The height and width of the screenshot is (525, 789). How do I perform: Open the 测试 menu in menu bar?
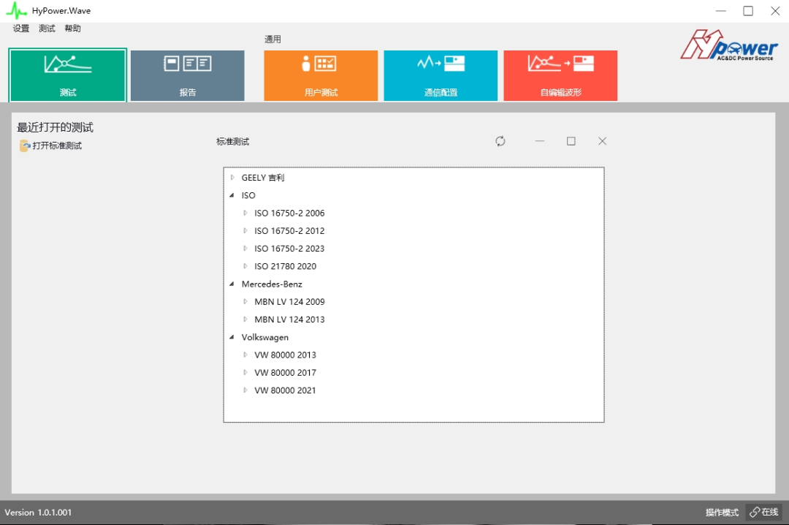pos(47,29)
